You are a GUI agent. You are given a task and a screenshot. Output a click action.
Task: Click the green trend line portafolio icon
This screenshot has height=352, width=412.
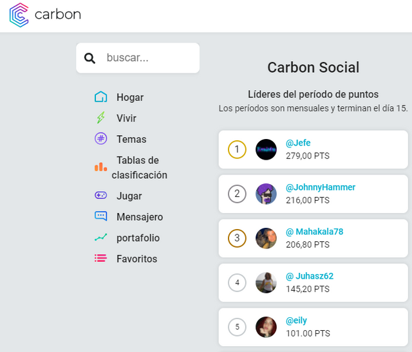click(100, 237)
